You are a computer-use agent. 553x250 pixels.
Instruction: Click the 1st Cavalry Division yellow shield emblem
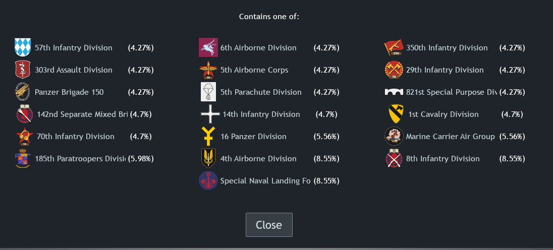point(395,114)
